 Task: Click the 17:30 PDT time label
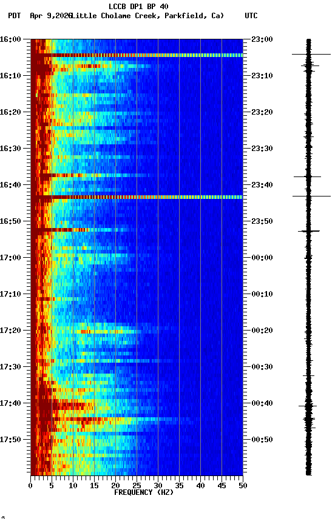[10, 367]
